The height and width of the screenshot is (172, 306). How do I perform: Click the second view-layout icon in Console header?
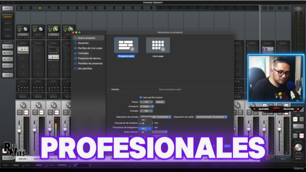tap(271, 8)
